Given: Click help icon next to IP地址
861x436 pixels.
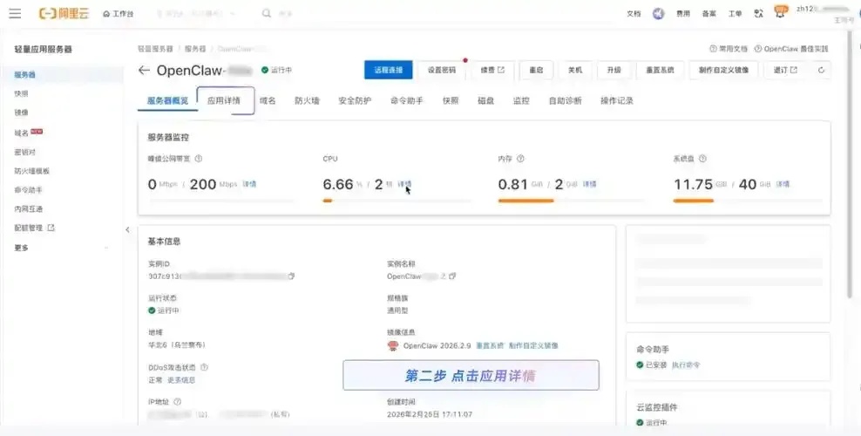Looking at the screenshot, I should click(x=178, y=401).
